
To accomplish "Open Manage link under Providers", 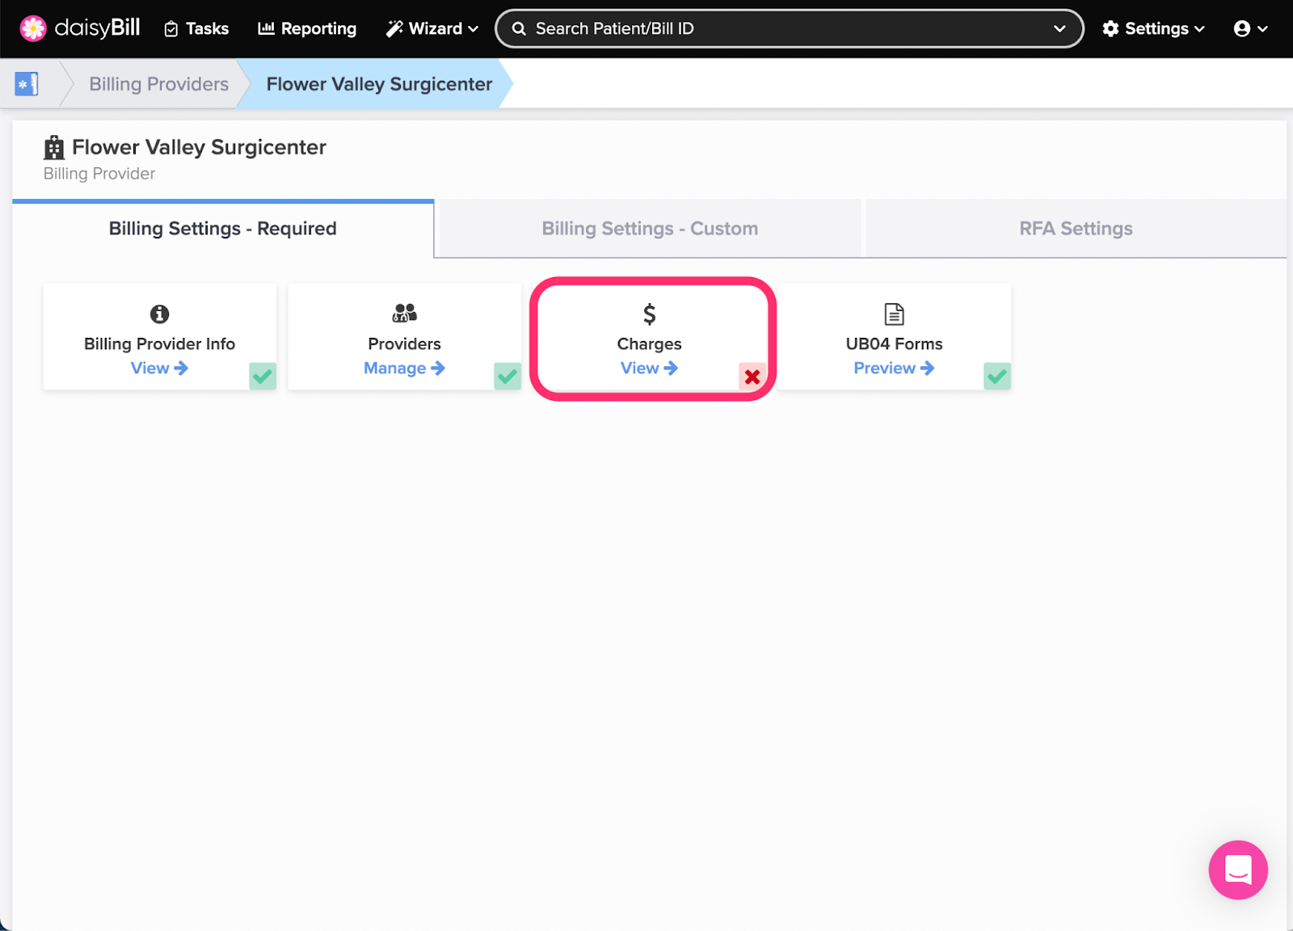I will coord(404,368).
